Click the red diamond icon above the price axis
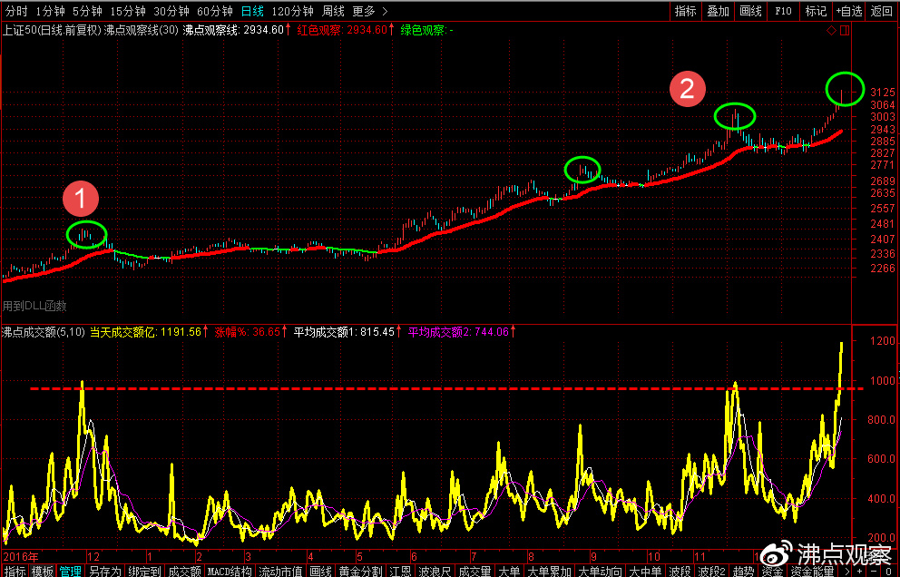Image resolution: width=900 pixels, height=577 pixels. (831, 31)
